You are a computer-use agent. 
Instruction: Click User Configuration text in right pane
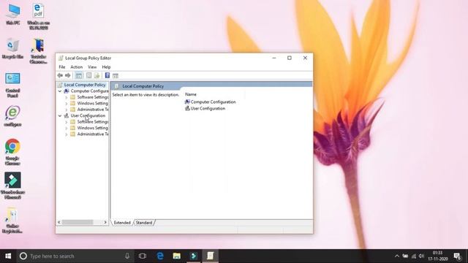(x=208, y=109)
